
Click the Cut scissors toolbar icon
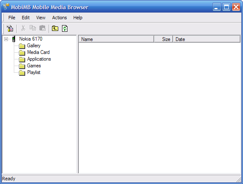[23, 28]
